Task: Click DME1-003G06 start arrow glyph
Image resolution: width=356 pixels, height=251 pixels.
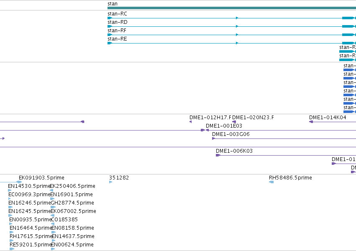Action: coord(213,138)
